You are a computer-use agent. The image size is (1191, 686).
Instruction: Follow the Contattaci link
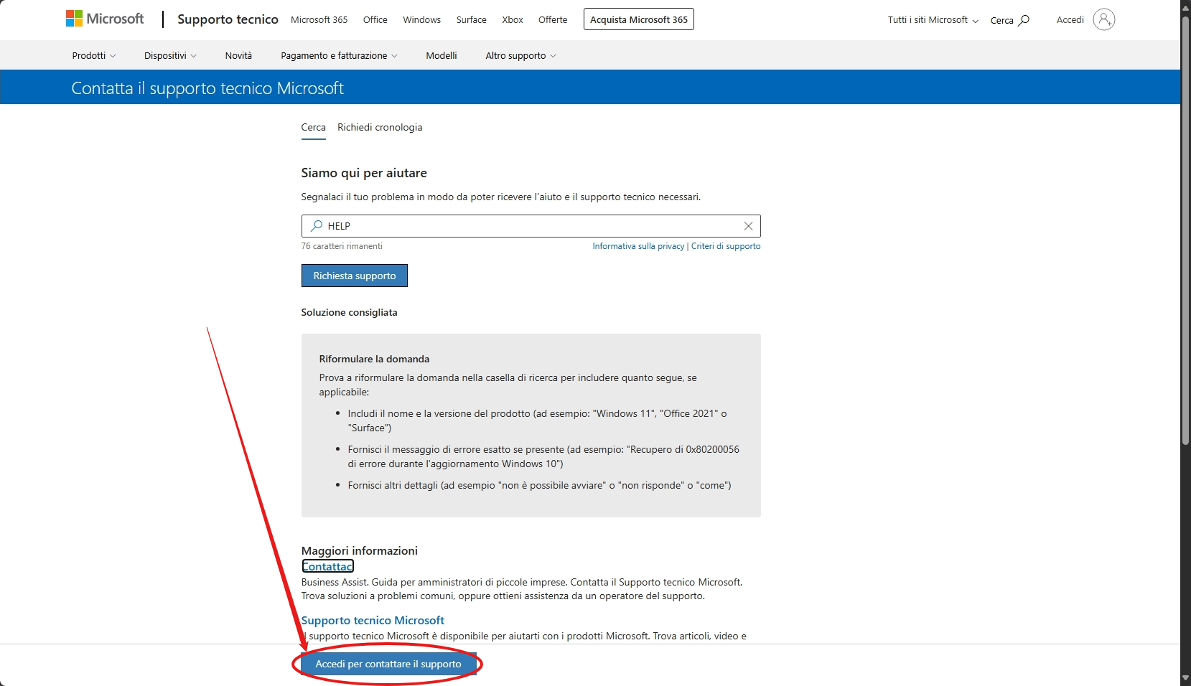(x=327, y=566)
